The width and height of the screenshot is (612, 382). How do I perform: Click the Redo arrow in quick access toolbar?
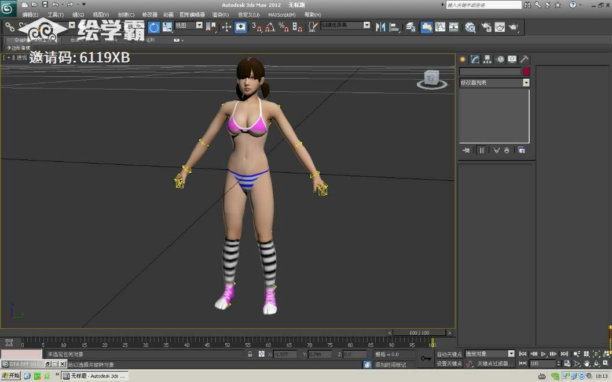[70, 5]
